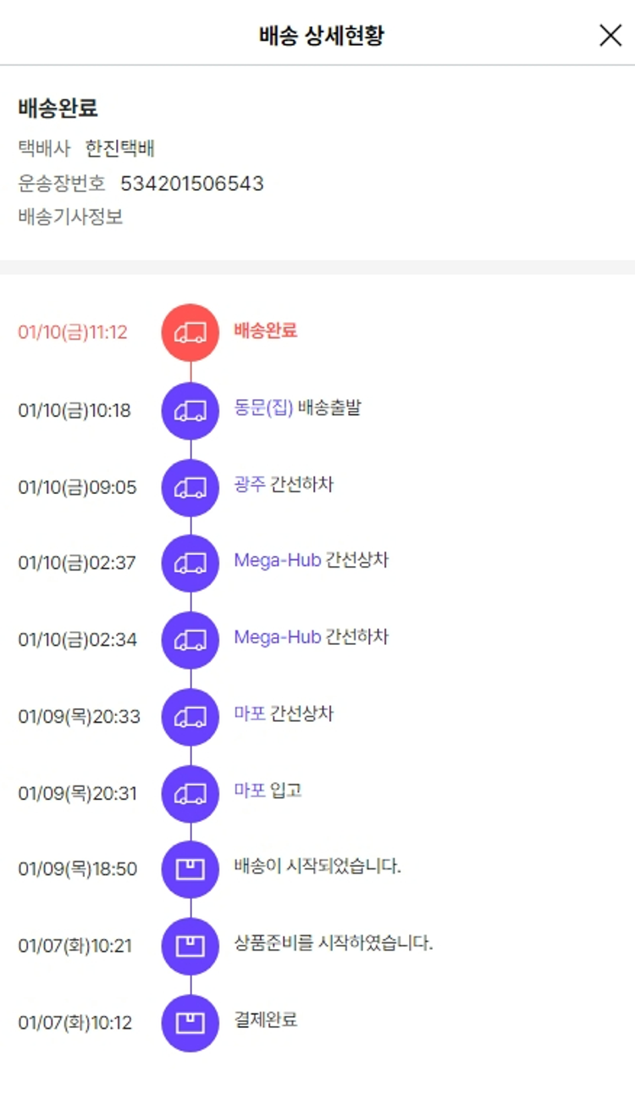
Task: Click the truck icon beside Mega-Hub 간선하차
Action: pyautogui.click(x=190, y=641)
